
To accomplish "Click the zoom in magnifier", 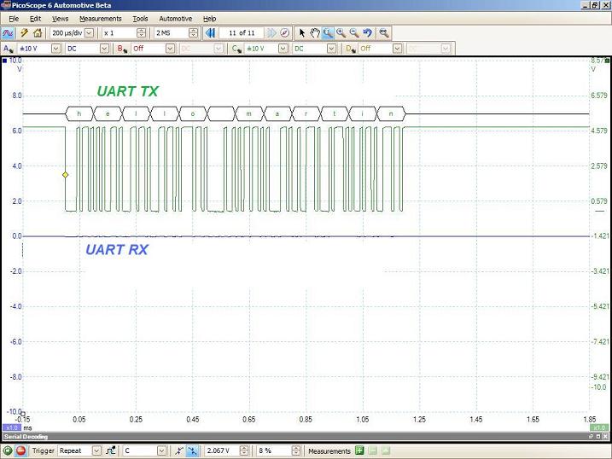I will tap(341, 33).
